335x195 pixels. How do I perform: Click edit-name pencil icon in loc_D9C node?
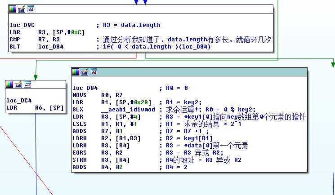point(22,9)
